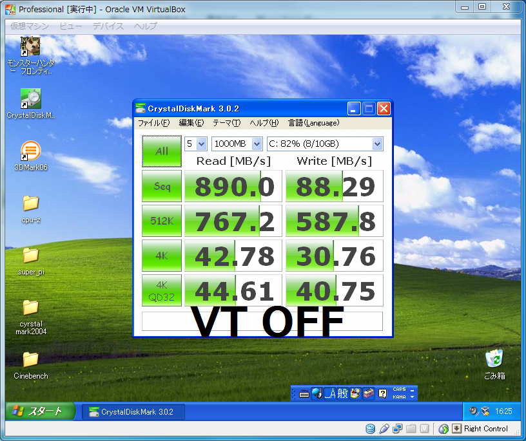The width and height of the screenshot is (526, 441).
Task: Open the 編集(E) menu in CrystalDiskMark
Action: [191, 123]
